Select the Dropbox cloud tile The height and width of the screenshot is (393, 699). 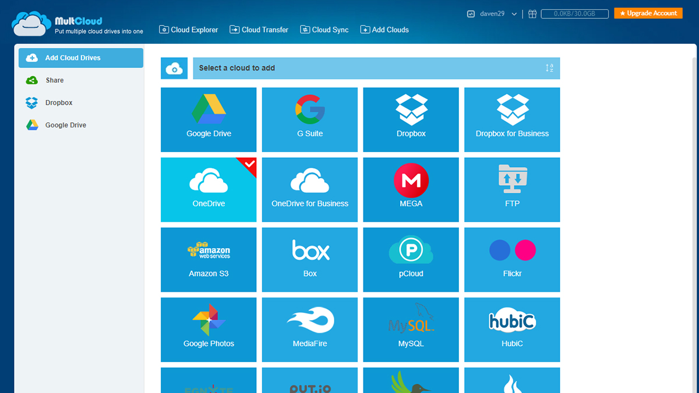(411, 120)
